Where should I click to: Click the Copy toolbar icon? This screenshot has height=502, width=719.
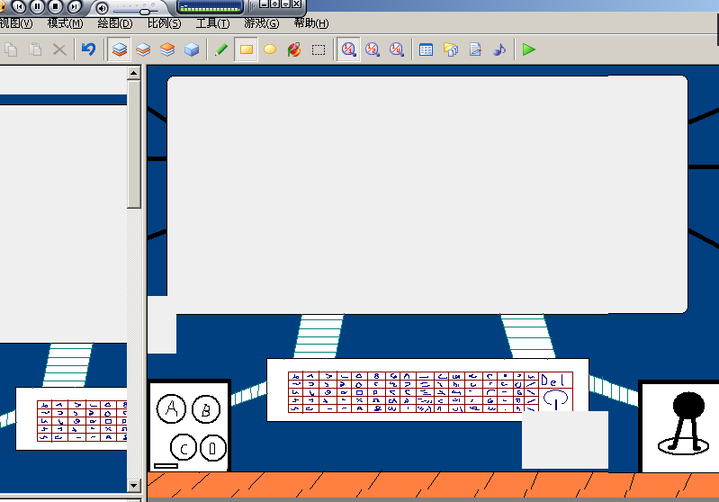(11, 49)
